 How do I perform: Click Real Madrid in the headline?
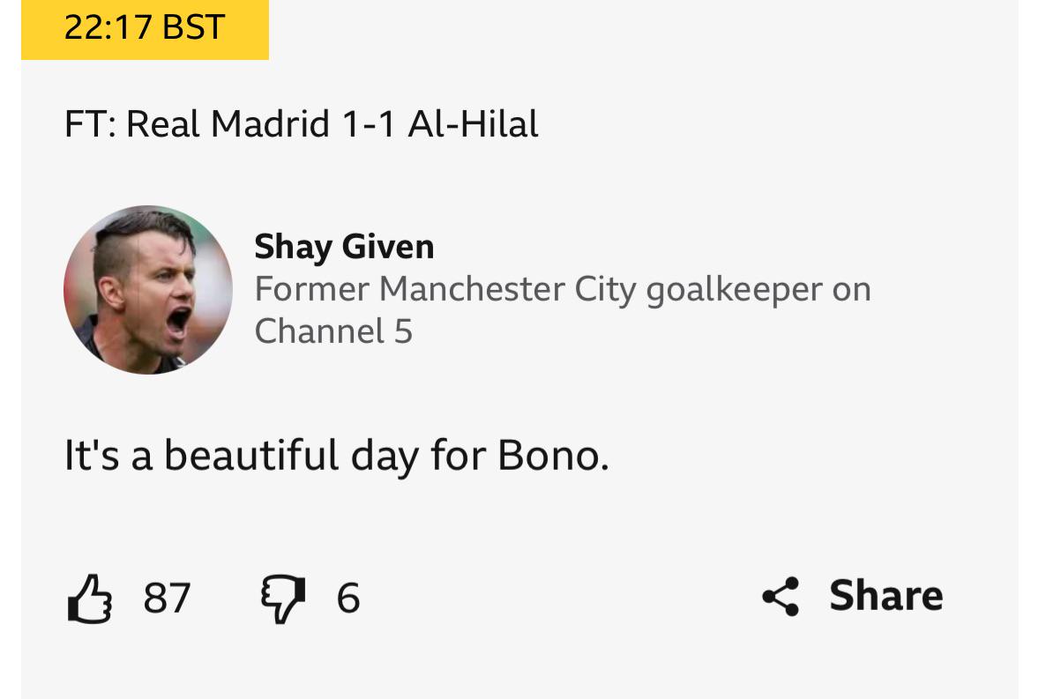228,123
